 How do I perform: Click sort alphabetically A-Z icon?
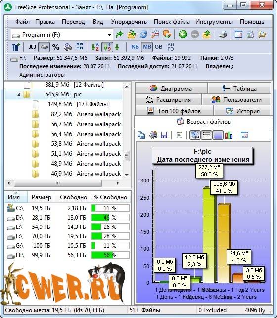tap(95, 47)
